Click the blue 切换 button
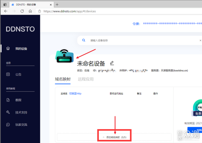 coord(195,130)
